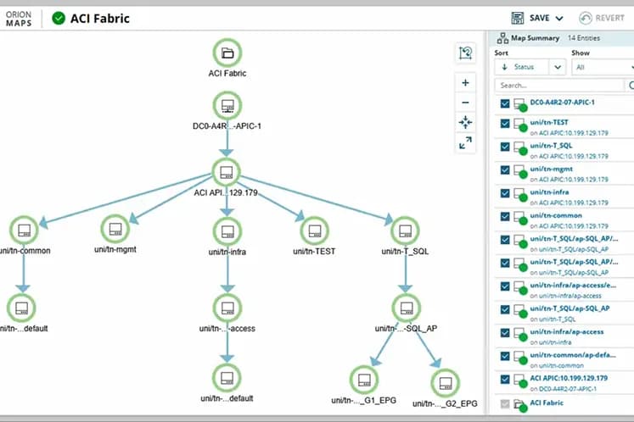The height and width of the screenshot is (422, 634).
Task: Open the Sort by Status dropdown chevron
Action: pos(558,67)
